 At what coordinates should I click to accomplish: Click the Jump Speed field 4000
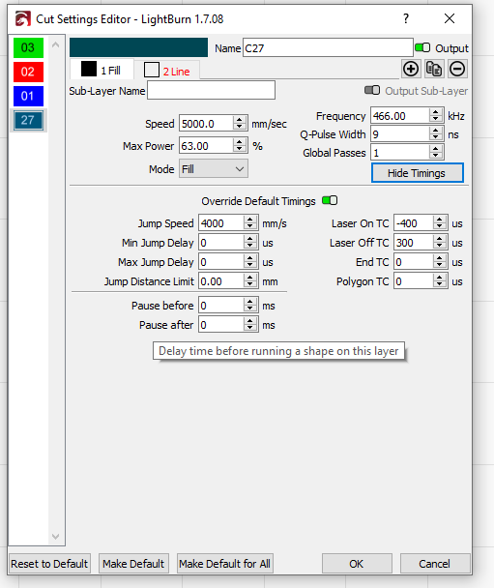[221, 223]
